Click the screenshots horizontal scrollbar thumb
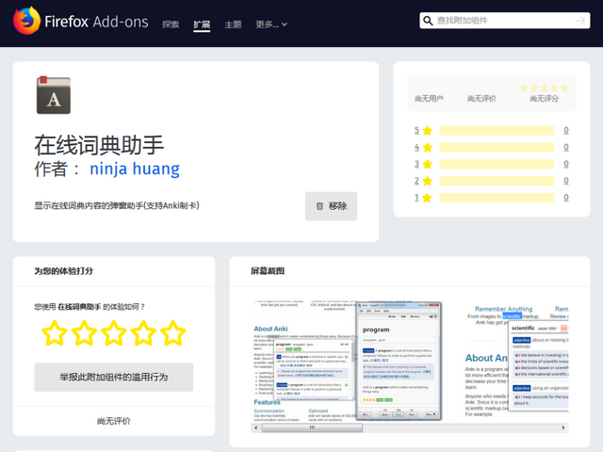 pyautogui.click(x=312, y=428)
